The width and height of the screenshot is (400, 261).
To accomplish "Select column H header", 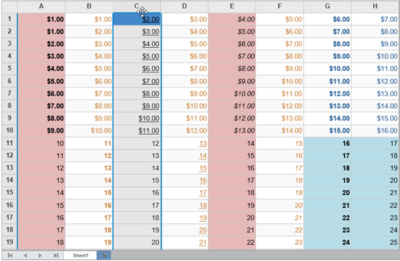I will pyautogui.click(x=375, y=7).
